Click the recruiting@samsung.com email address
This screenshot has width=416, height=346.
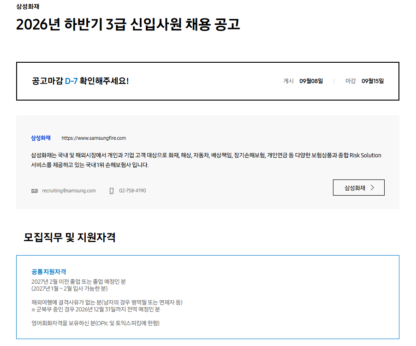(x=69, y=191)
